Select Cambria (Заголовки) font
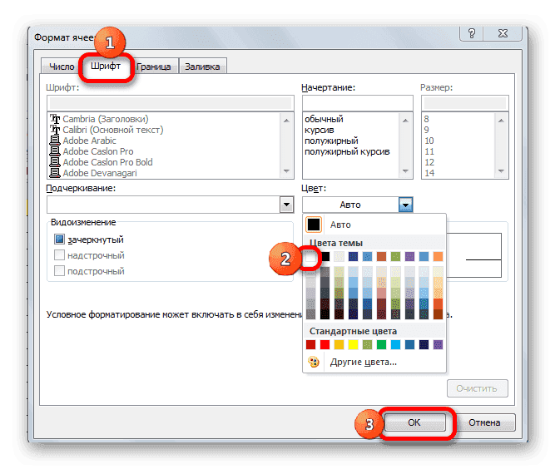 pos(106,119)
